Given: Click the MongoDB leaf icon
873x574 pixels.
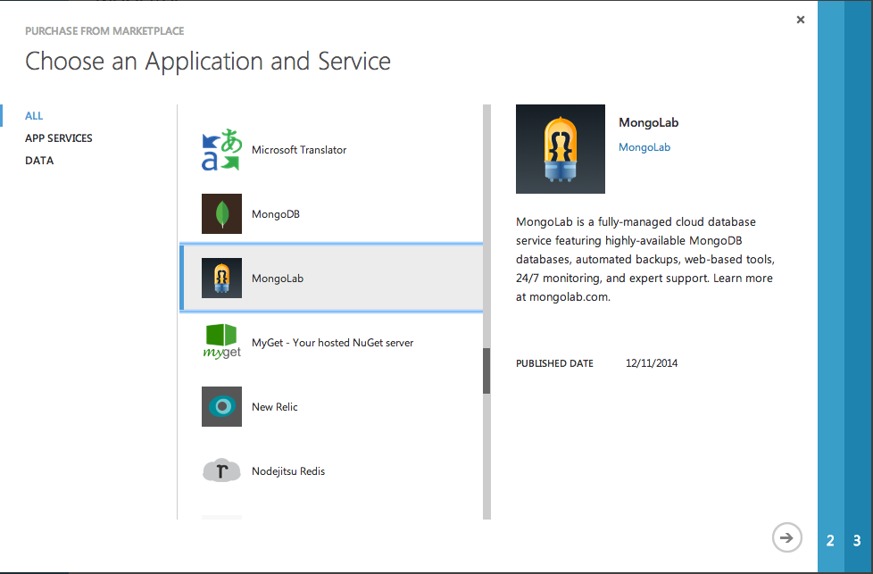Looking at the screenshot, I should (221, 213).
